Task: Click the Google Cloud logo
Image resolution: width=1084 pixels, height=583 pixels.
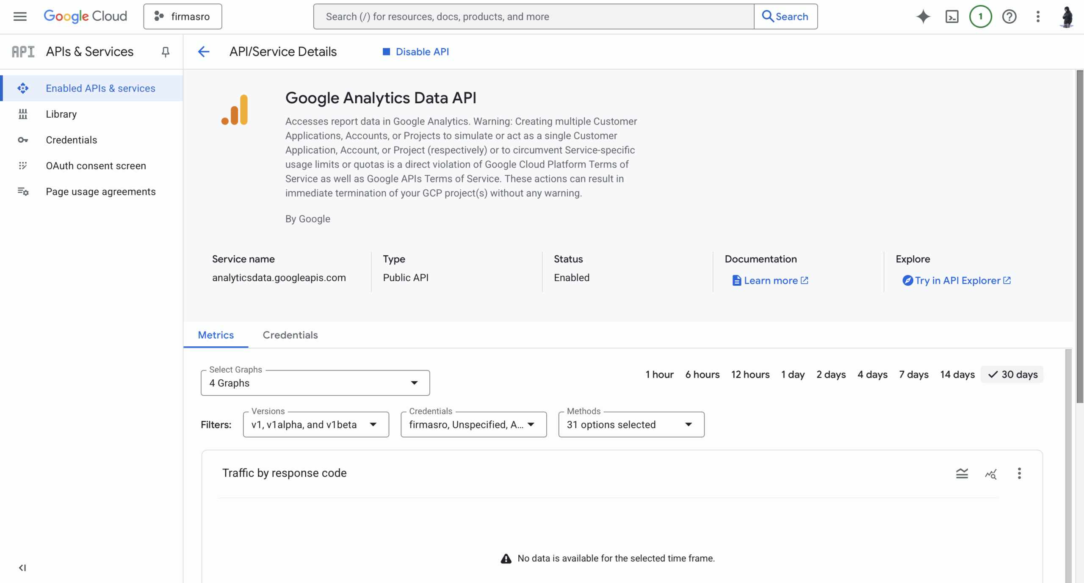Action: click(x=85, y=17)
